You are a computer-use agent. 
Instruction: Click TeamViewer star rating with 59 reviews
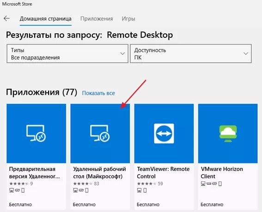150,184
